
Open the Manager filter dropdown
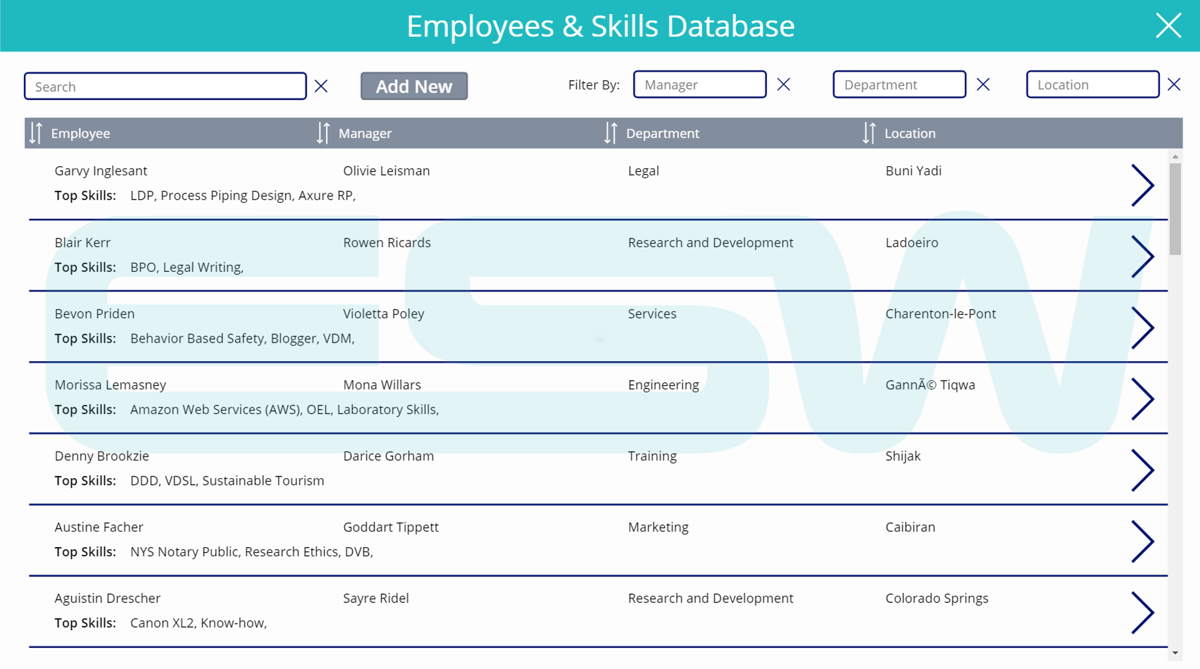pos(700,85)
